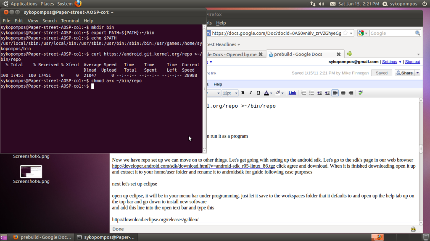This screenshot has height=241, width=430.
Task: Switch to sykopompos@Paper terminal taskbar button
Action: pyautogui.click(x=106, y=237)
